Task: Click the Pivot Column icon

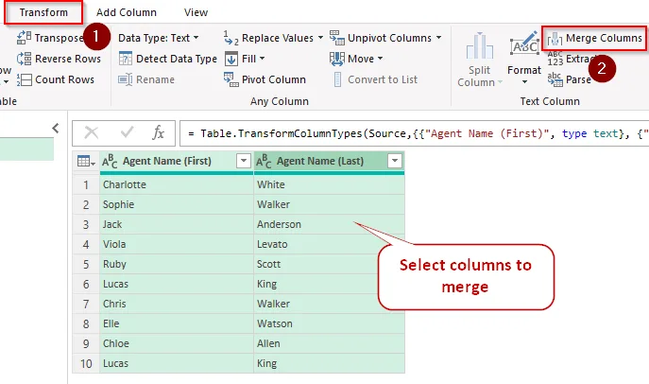Action: [231, 79]
